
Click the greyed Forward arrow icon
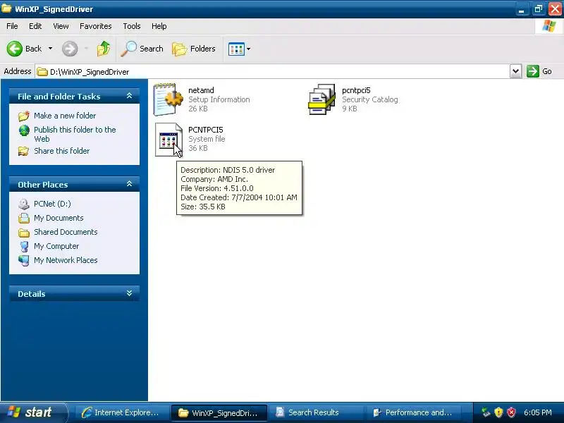[70, 49]
